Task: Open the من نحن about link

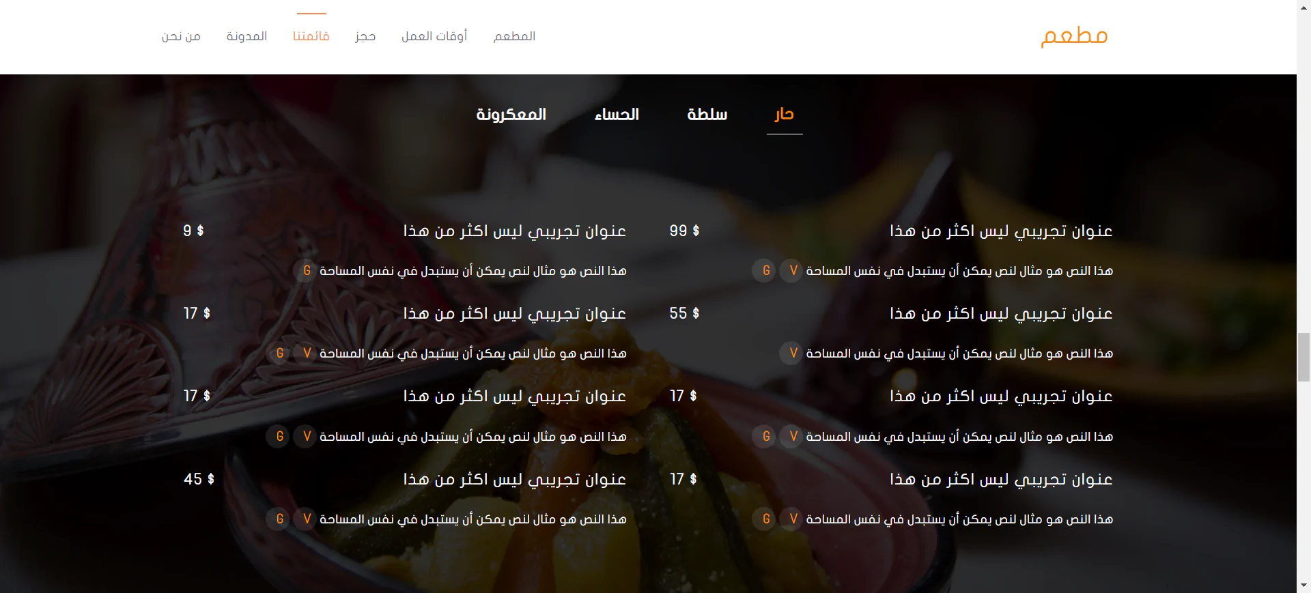Action: pos(181,36)
